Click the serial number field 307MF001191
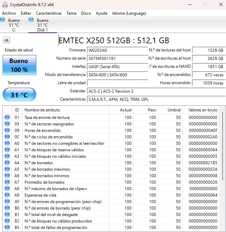The width and height of the screenshot is (226, 232). coord(117,59)
